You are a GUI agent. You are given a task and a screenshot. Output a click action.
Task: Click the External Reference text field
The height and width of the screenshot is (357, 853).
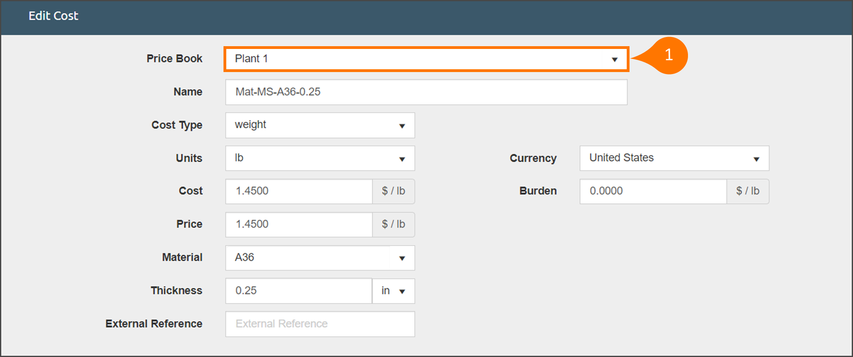(x=320, y=324)
